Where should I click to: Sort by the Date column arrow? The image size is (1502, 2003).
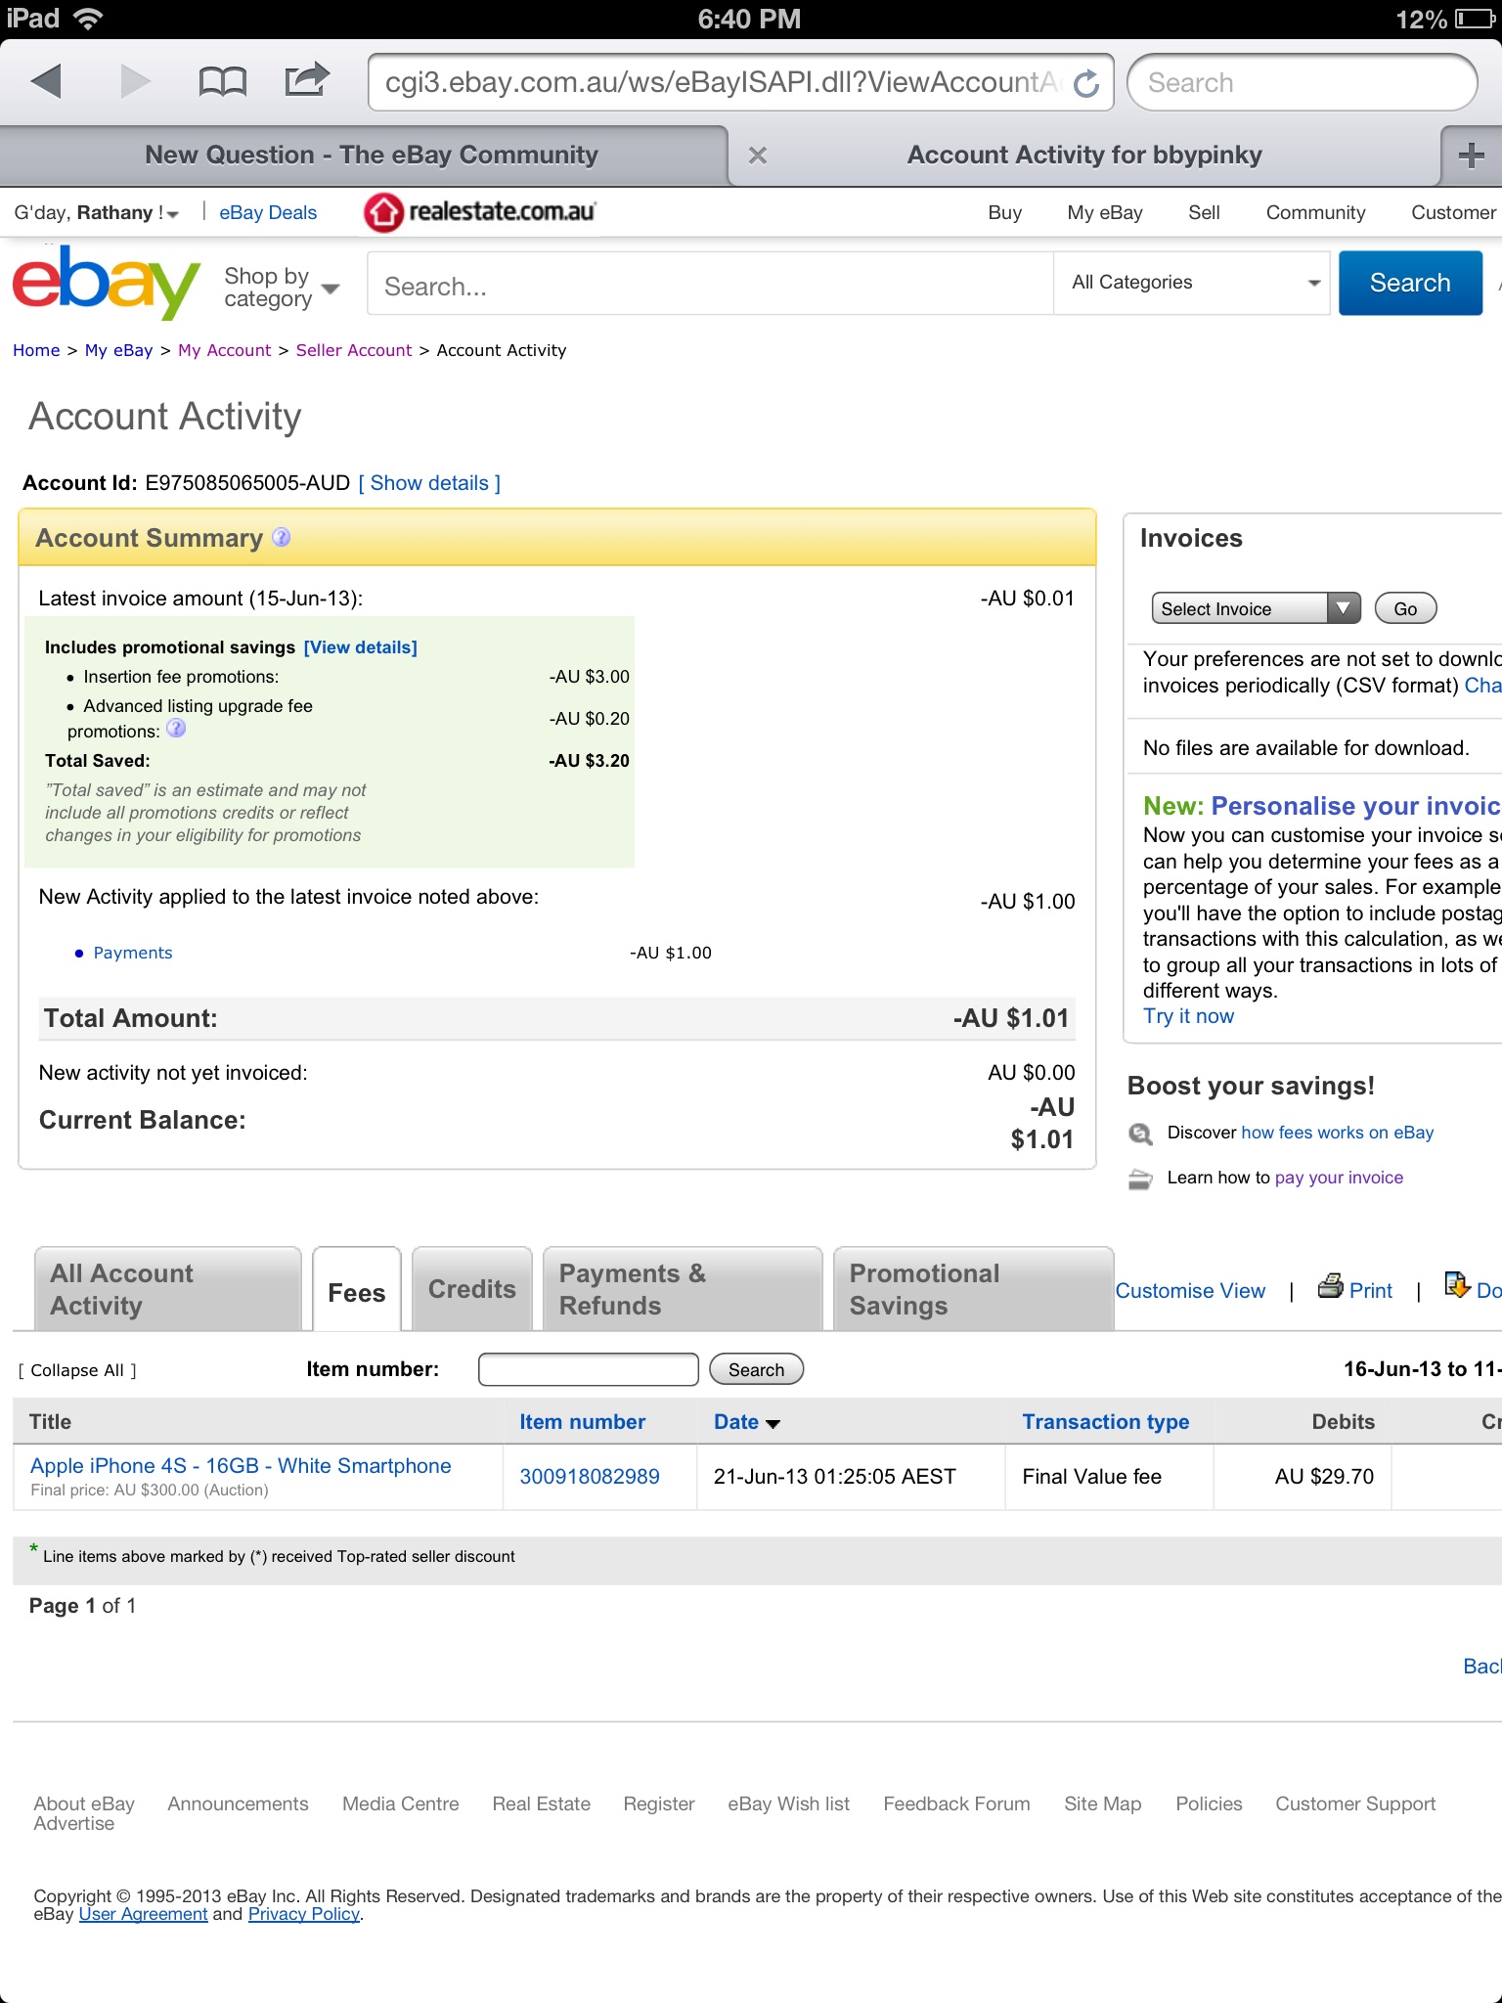(773, 1424)
